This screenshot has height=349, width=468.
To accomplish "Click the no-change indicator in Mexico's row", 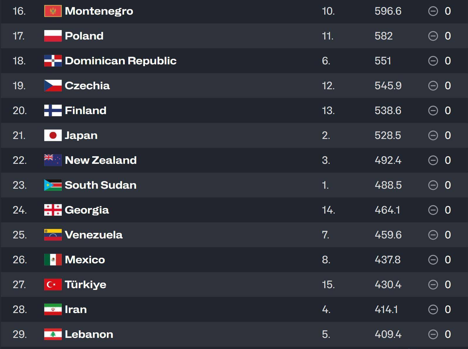I will 433,260.
